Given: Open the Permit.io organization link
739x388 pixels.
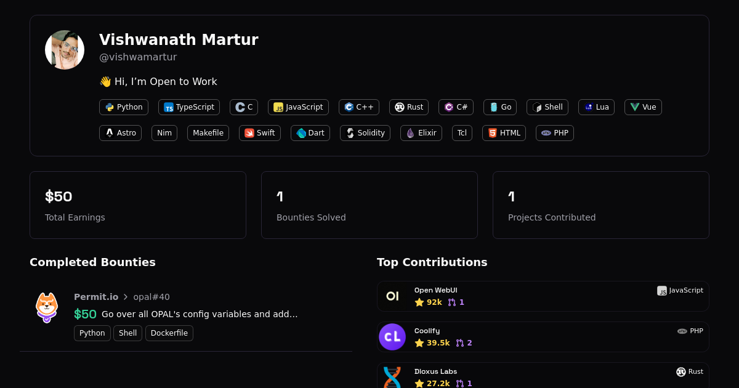Looking at the screenshot, I should point(96,297).
